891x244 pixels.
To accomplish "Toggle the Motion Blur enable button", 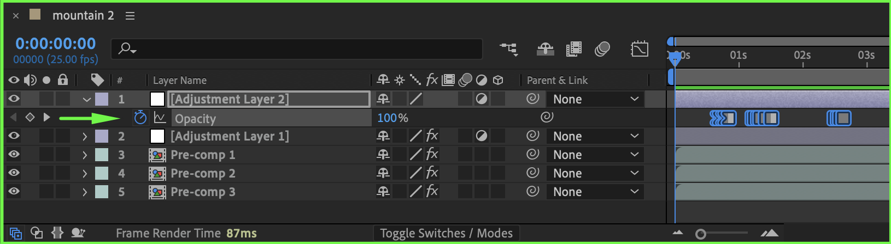I will (x=602, y=49).
